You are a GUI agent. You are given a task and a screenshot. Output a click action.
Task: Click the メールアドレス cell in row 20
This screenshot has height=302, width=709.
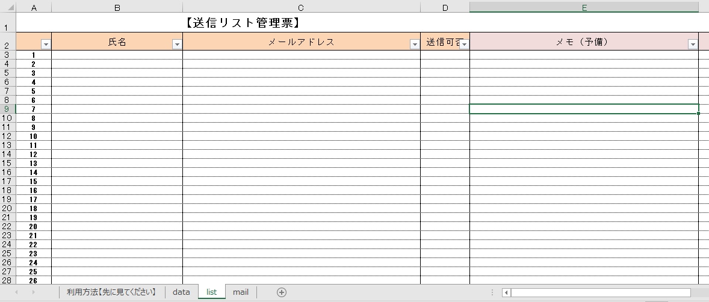(302, 208)
